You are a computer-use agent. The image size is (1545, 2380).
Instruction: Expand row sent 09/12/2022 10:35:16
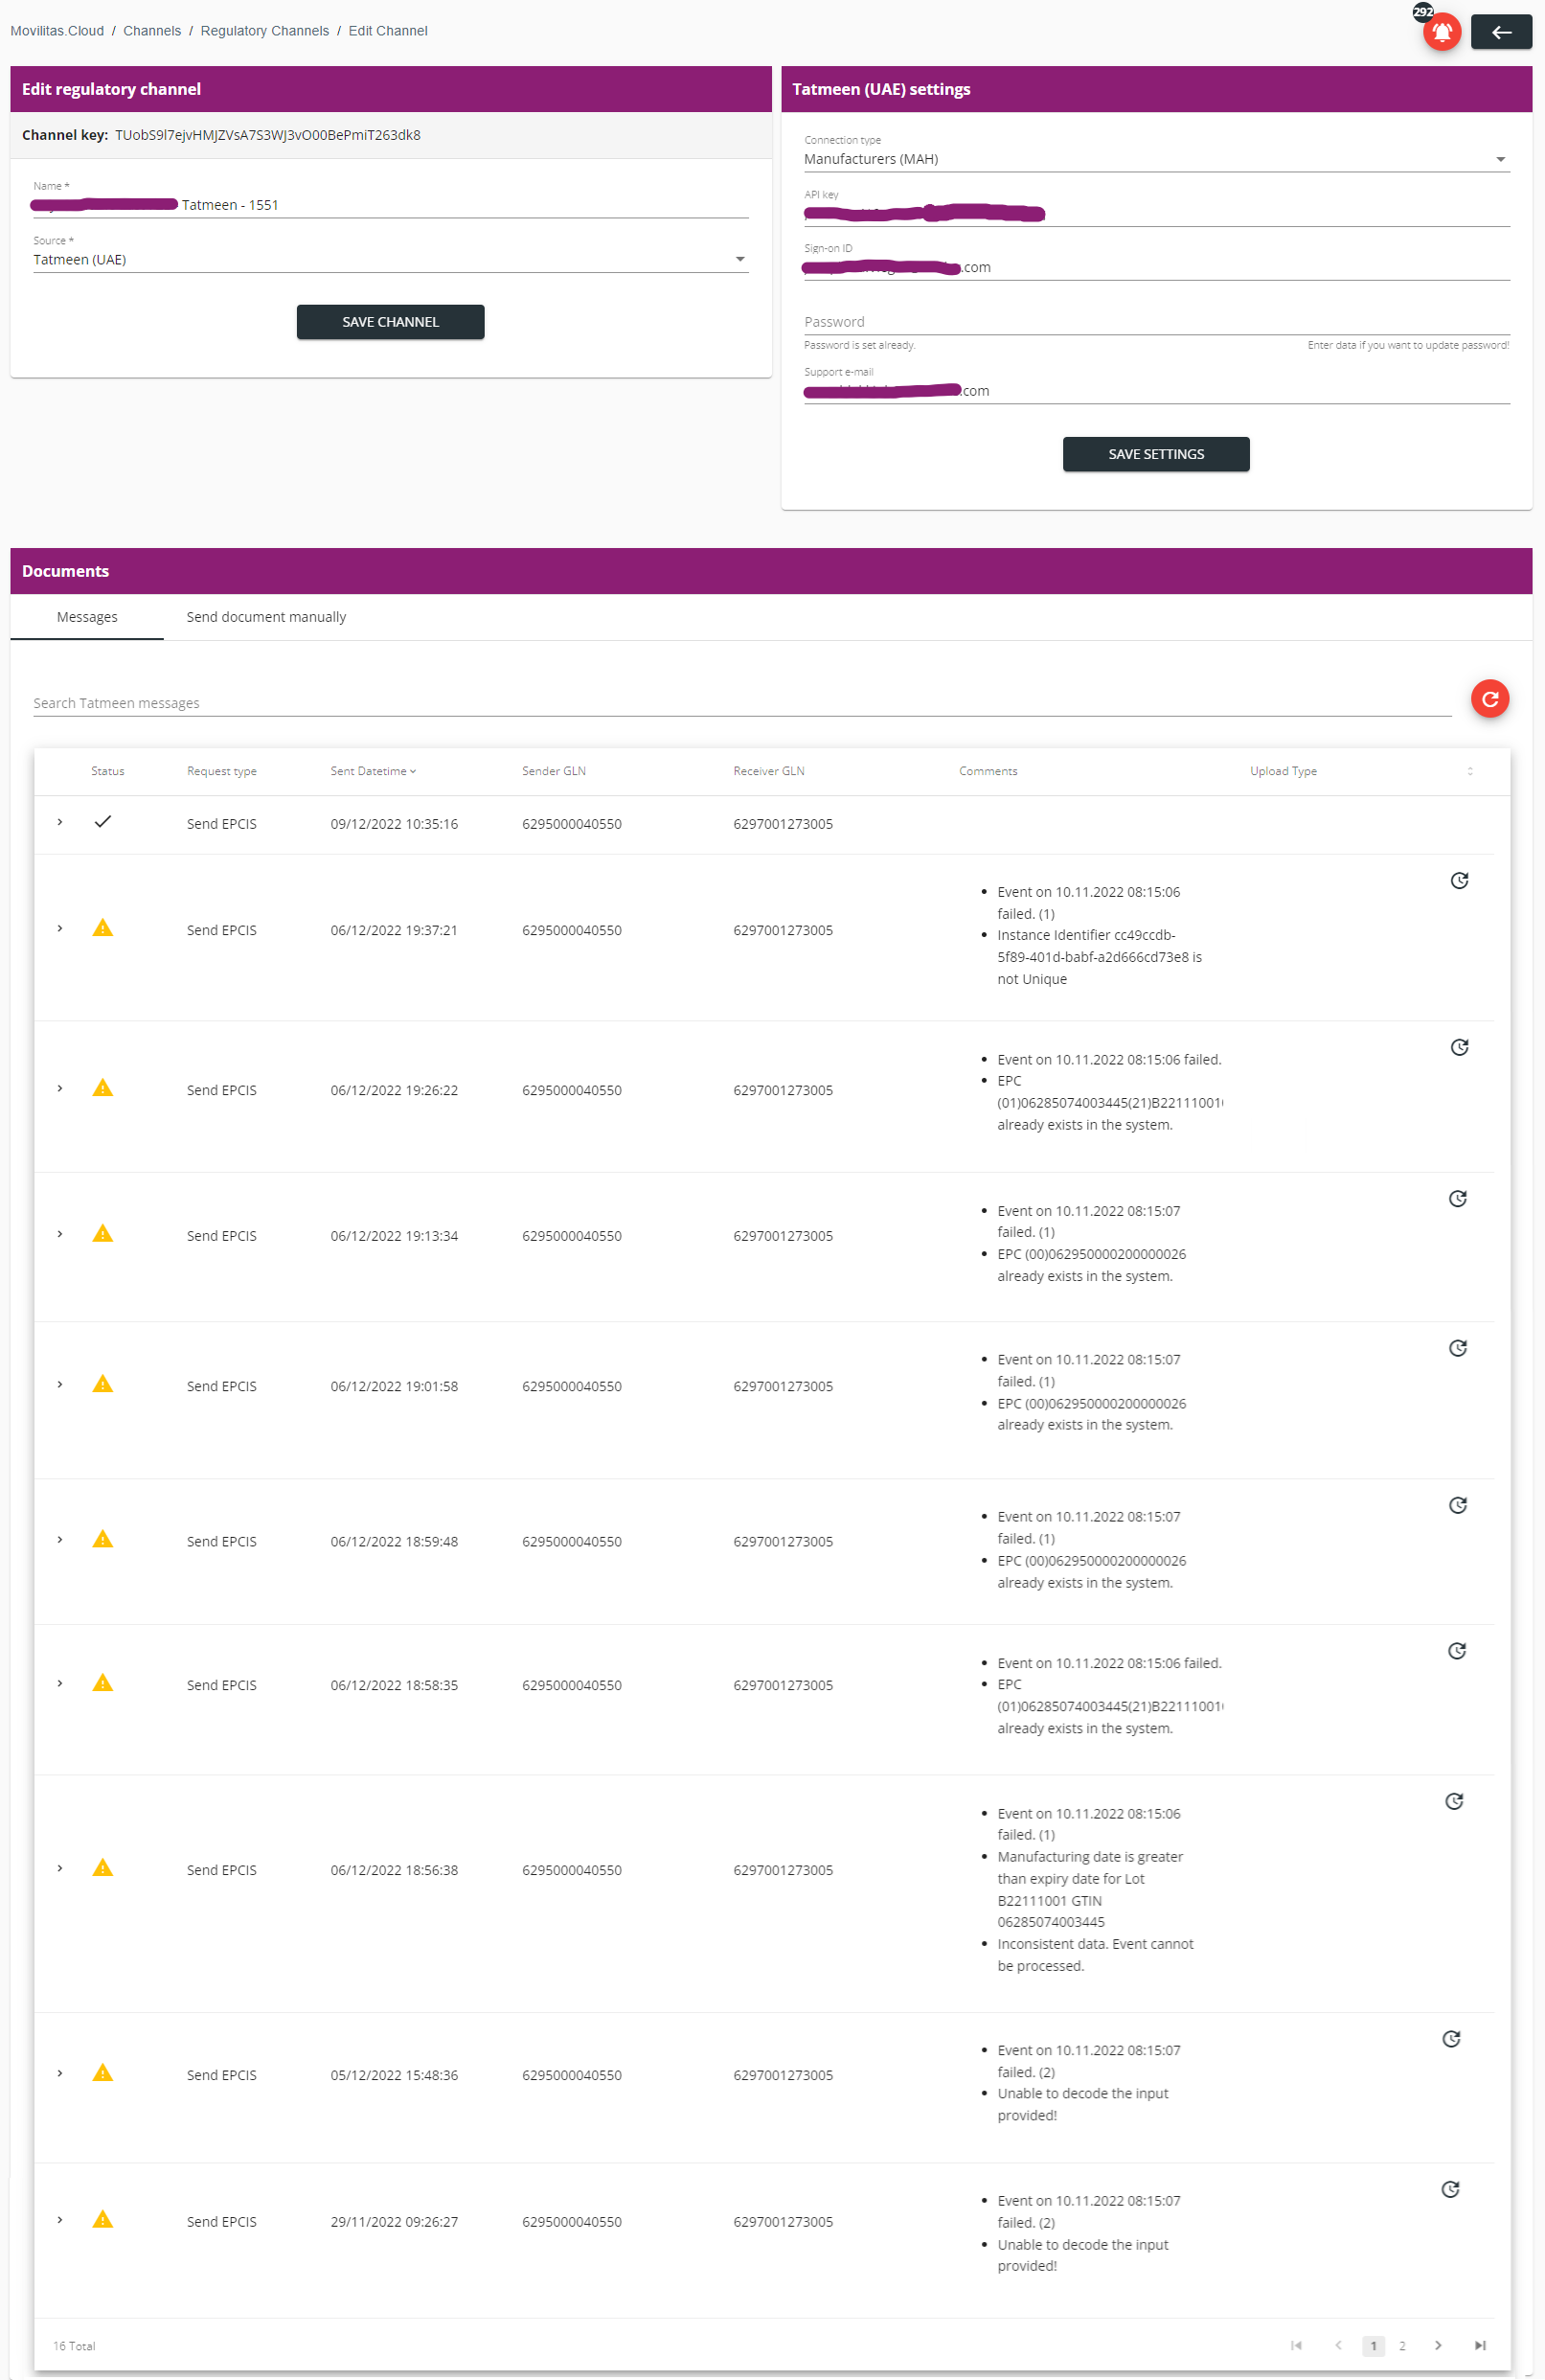[60, 822]
